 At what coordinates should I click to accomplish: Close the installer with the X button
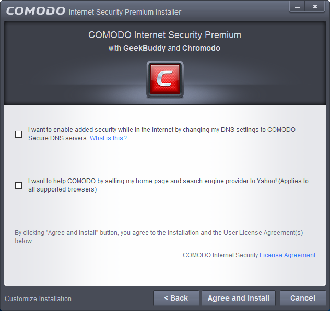click(315, 7)
